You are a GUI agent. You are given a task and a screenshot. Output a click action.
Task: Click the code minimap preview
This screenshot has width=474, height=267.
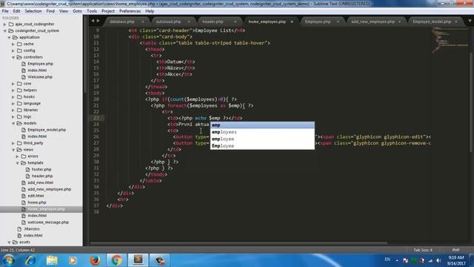(450, 39)
